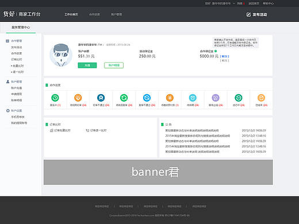Screen dimensions: 299x224
Task: Open the orange yen prepayment status icon
Action: tap(170, 98)
